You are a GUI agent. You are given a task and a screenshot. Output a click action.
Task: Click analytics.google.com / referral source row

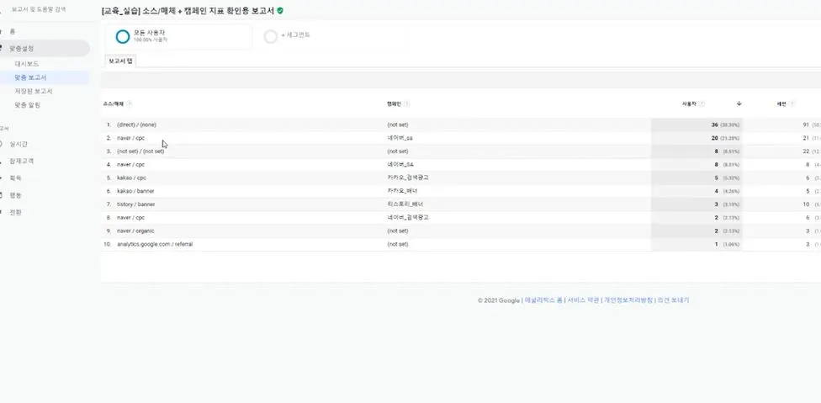click(155, 244)
